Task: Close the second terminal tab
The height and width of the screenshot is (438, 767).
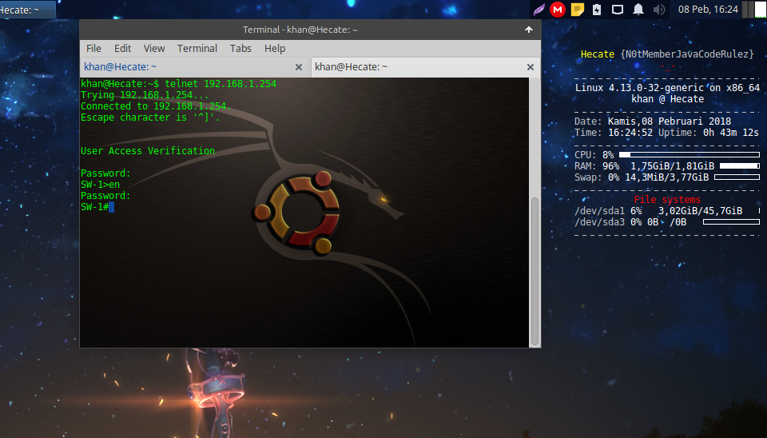Action: (x=531, y=67)
